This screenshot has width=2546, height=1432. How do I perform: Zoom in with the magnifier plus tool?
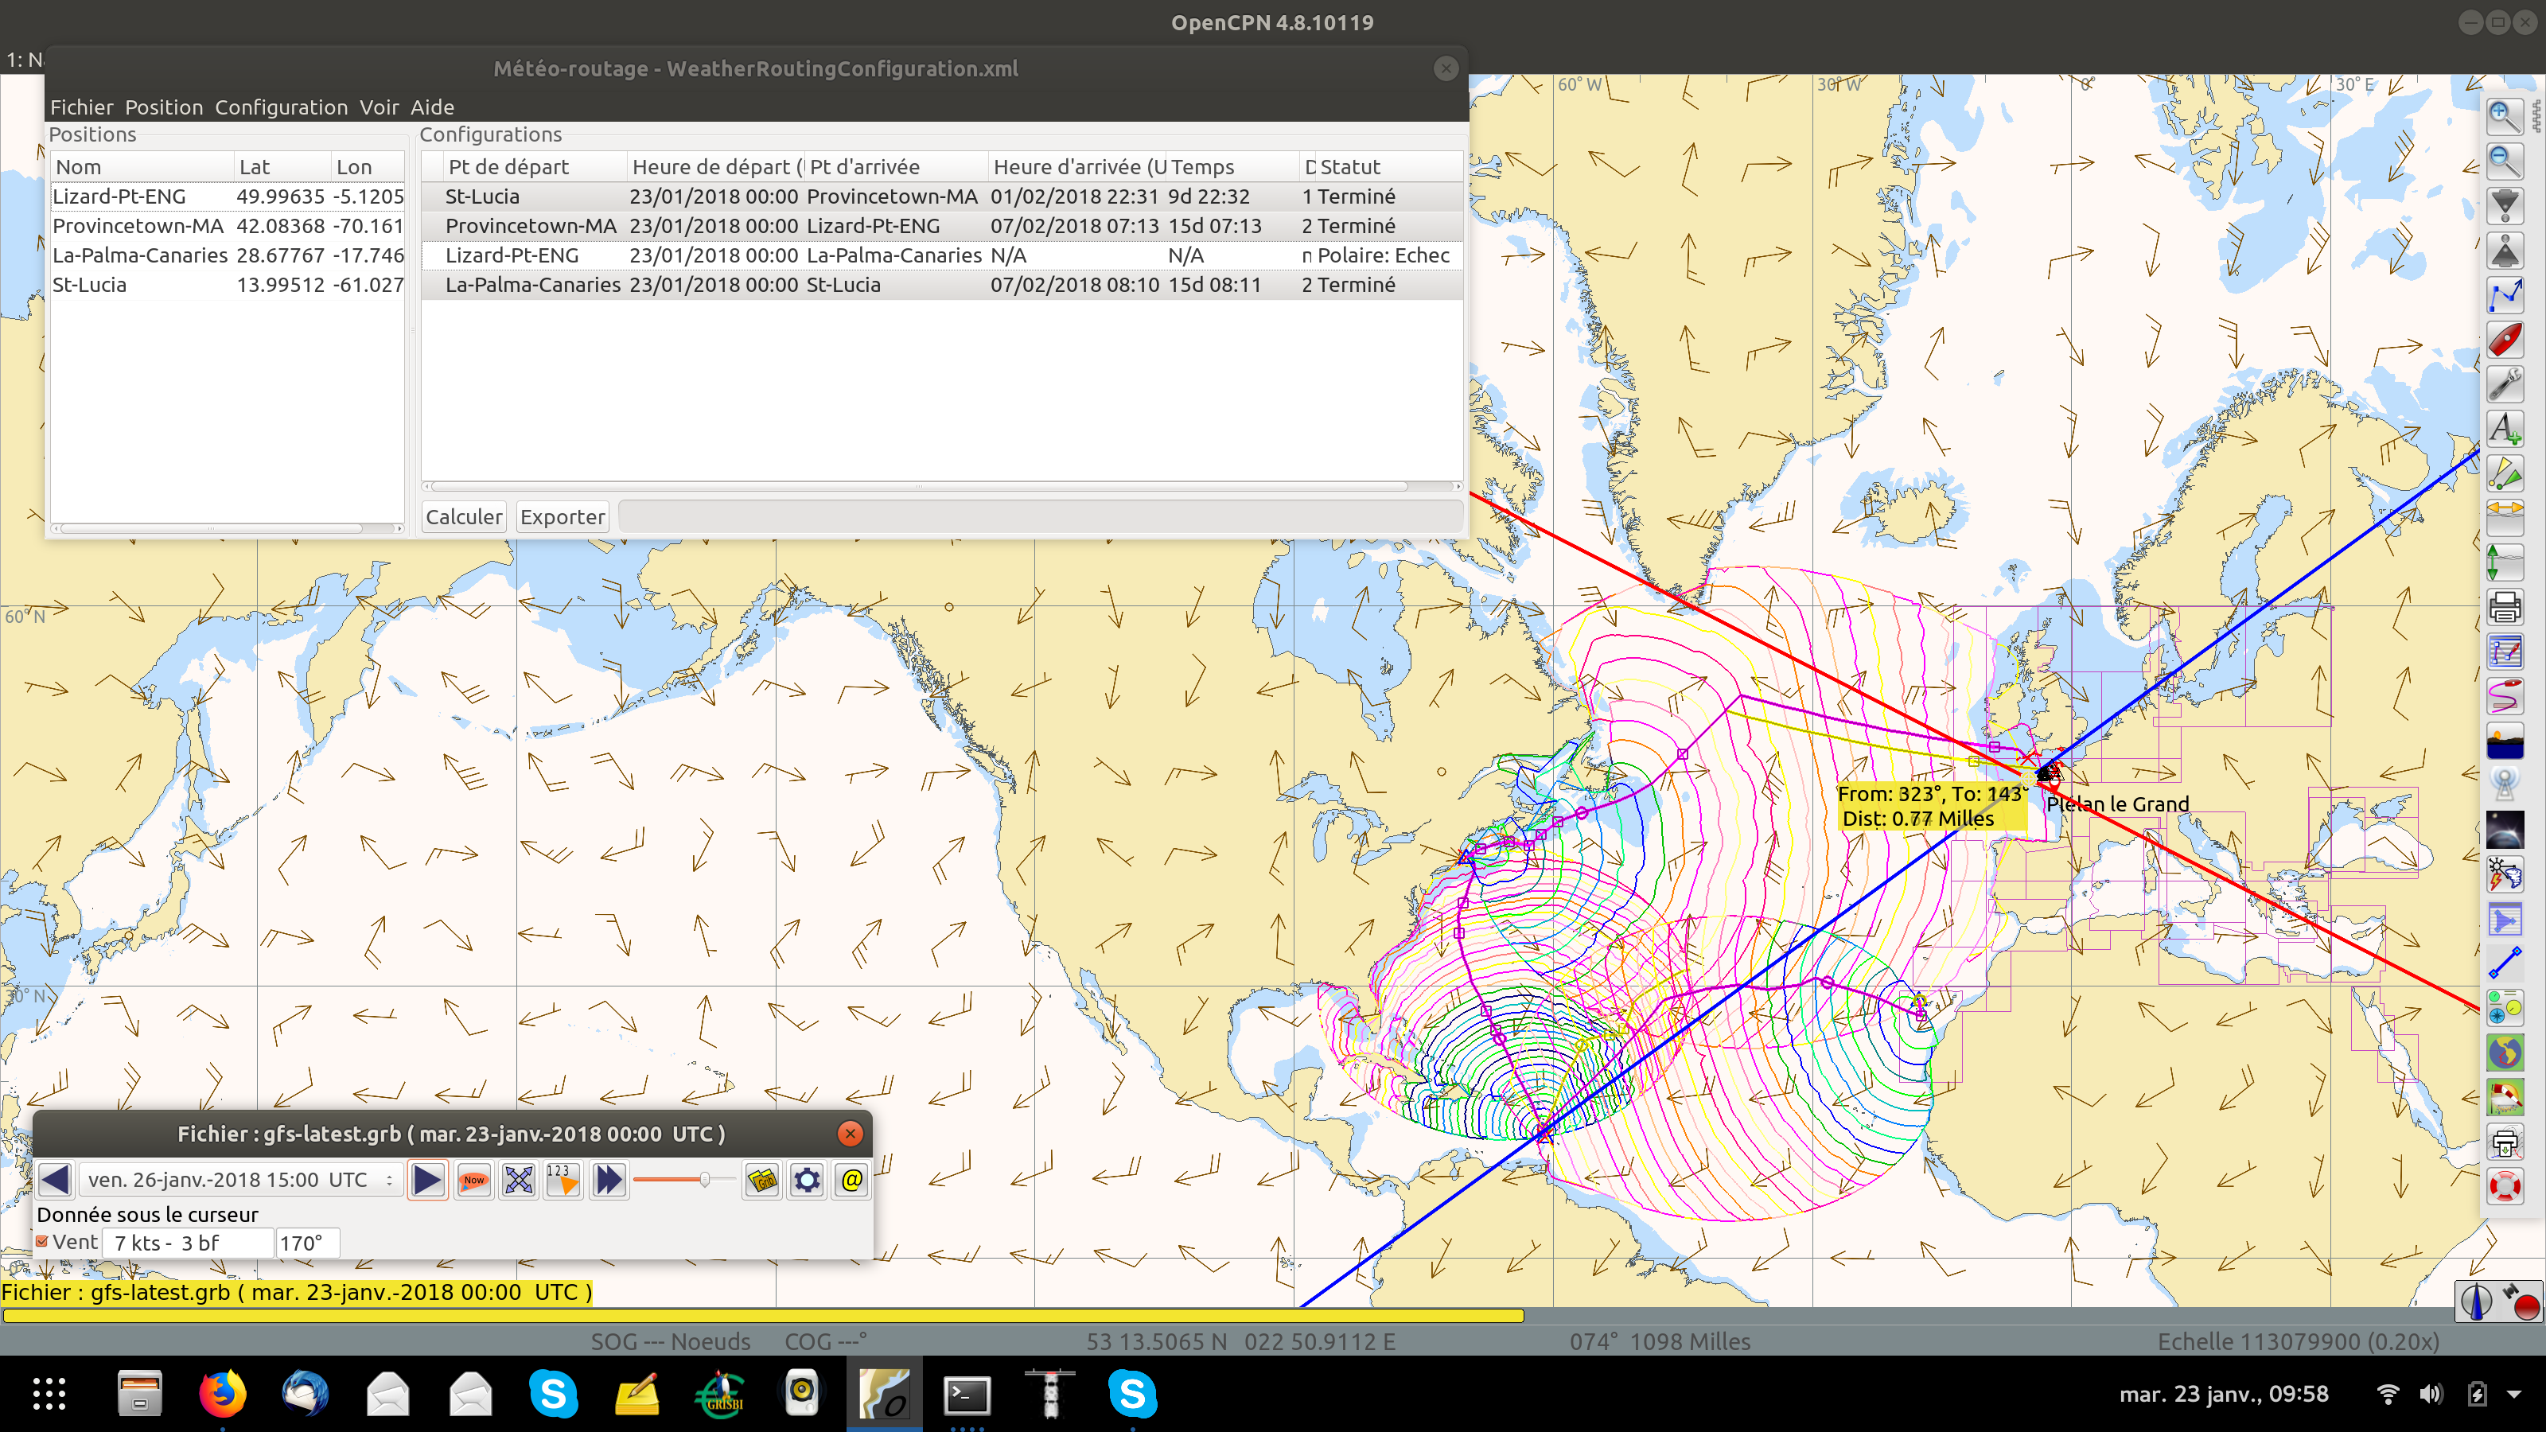click(x=2505, y=117)
